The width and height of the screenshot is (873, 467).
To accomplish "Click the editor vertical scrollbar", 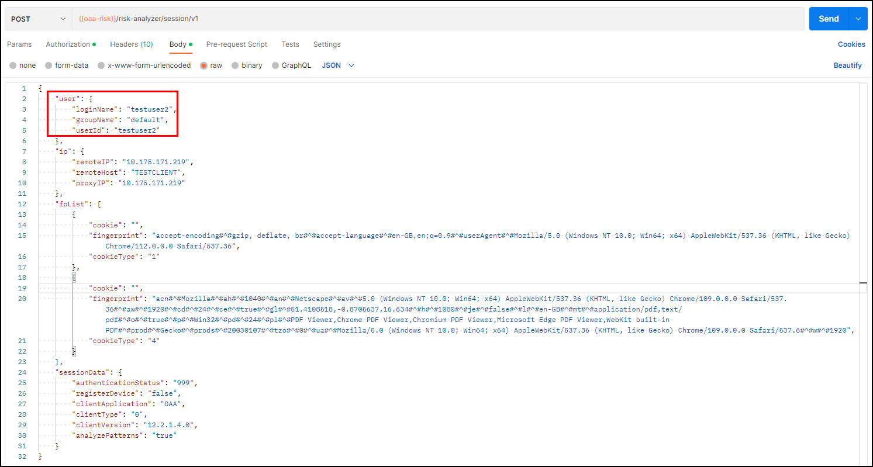I will click(x=863, y=275).
